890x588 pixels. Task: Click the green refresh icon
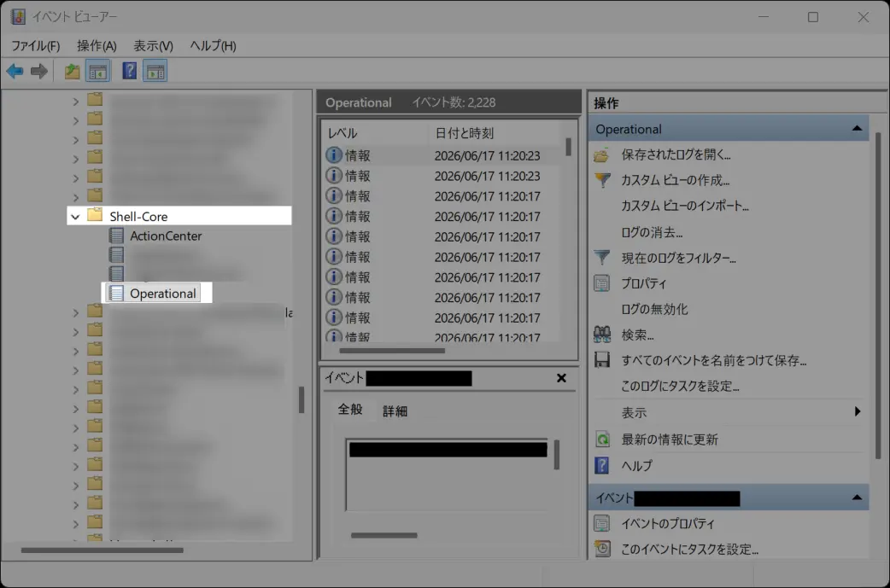601,439
